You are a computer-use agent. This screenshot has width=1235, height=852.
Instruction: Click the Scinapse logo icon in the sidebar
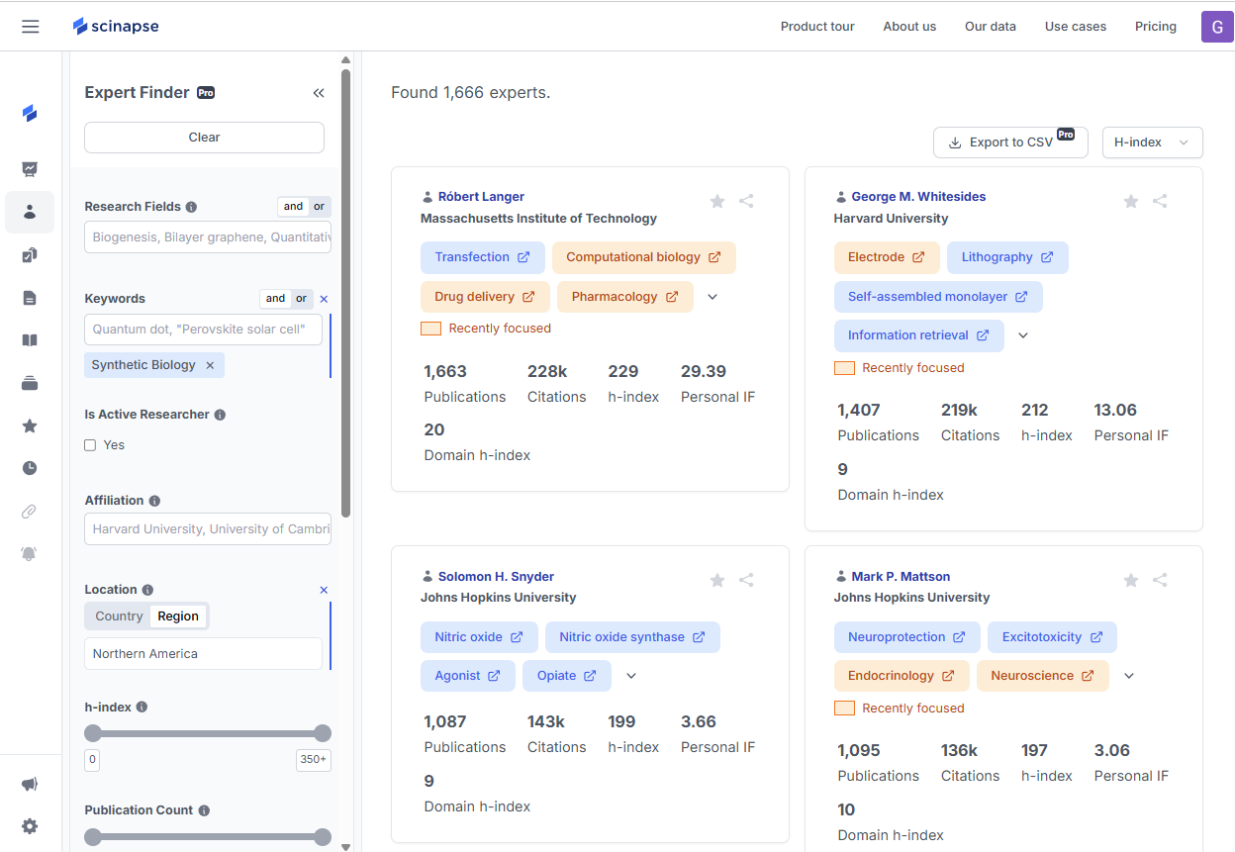pyautogui.click(x=30, y=113)
